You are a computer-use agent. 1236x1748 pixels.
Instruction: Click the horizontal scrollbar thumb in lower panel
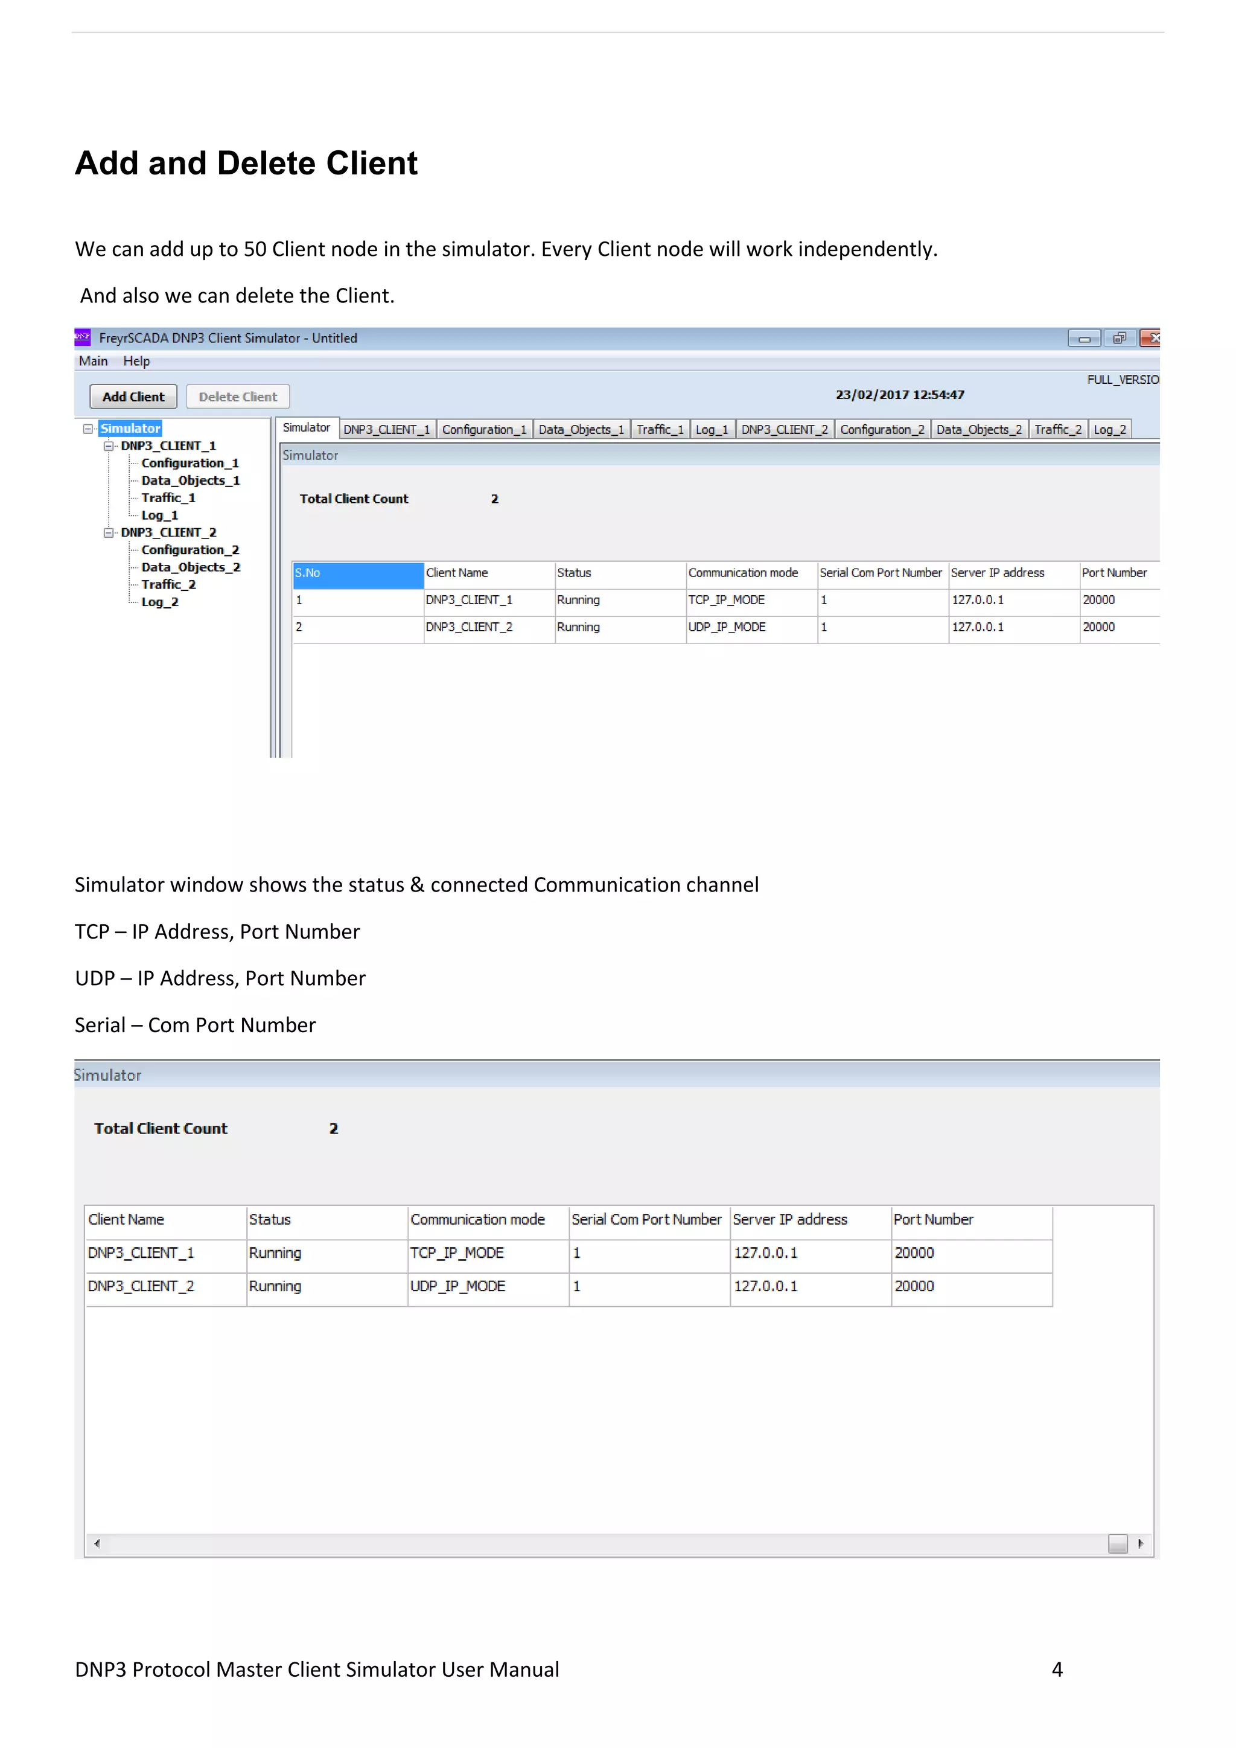[1117, 1544]
